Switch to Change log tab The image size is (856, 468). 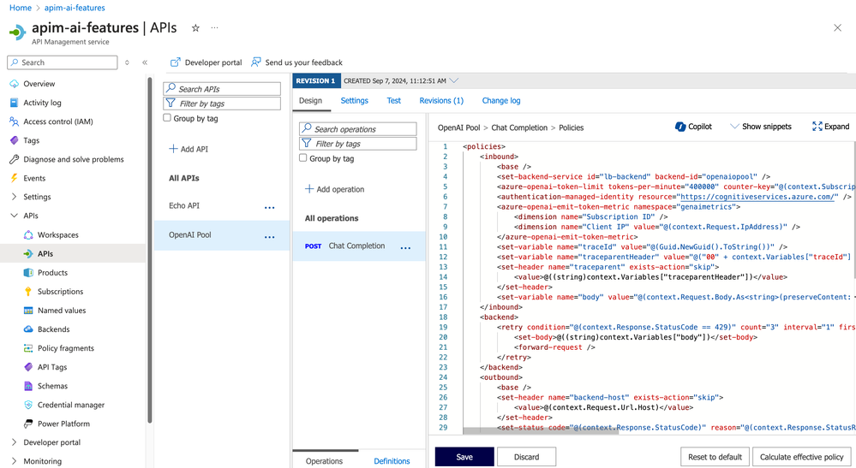[x=501, y=101]
